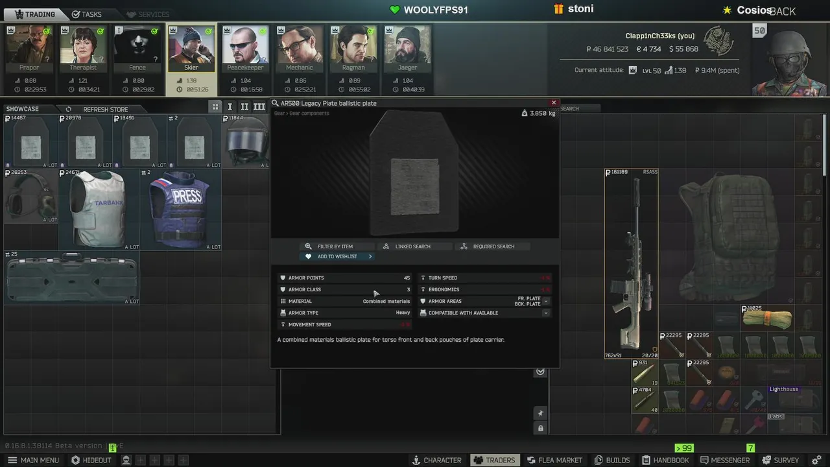
Task: Filter store by loyalty level I
Action: click(x=230, y=107)
